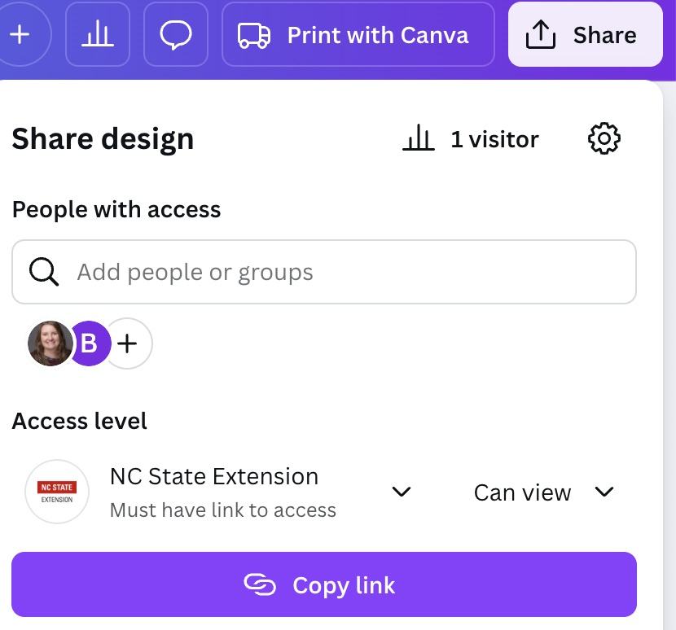Click the purple B collaborator avatar
Image resolution: width=676 pixels, height=630 pixels.
tap(89, 343)
